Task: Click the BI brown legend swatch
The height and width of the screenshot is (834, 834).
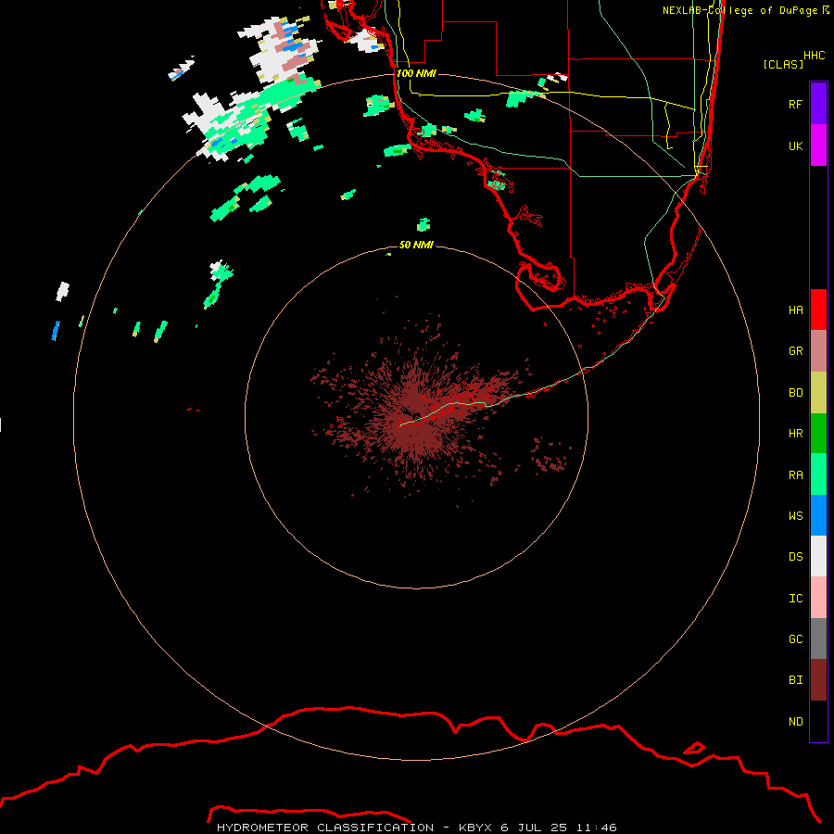Action: tap(818, 680)
